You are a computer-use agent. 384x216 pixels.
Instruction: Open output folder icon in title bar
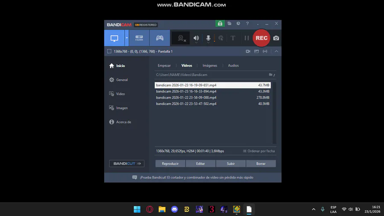click(x=230, y=23)
